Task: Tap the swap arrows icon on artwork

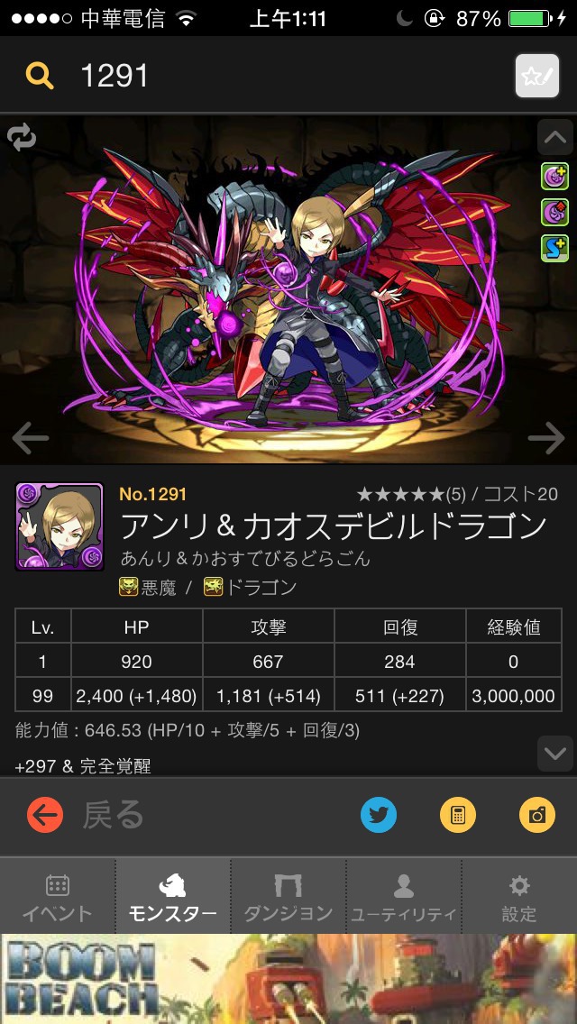Action: (22, 137)
